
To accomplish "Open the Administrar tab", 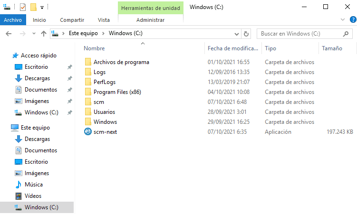I will 151,20.
